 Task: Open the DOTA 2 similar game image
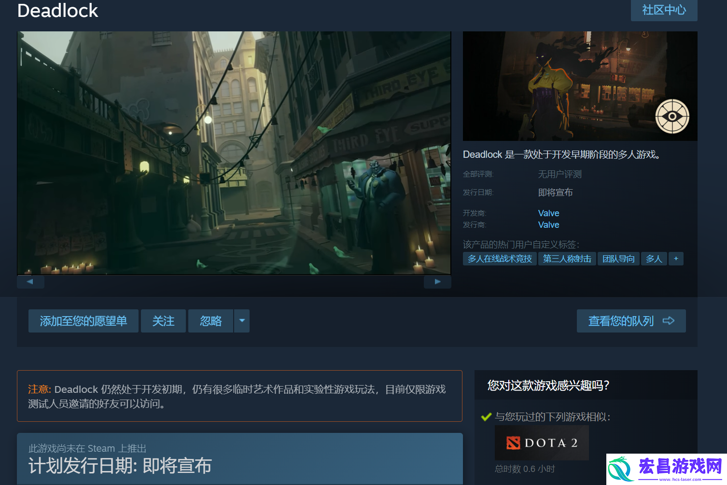tap(542, 443)
